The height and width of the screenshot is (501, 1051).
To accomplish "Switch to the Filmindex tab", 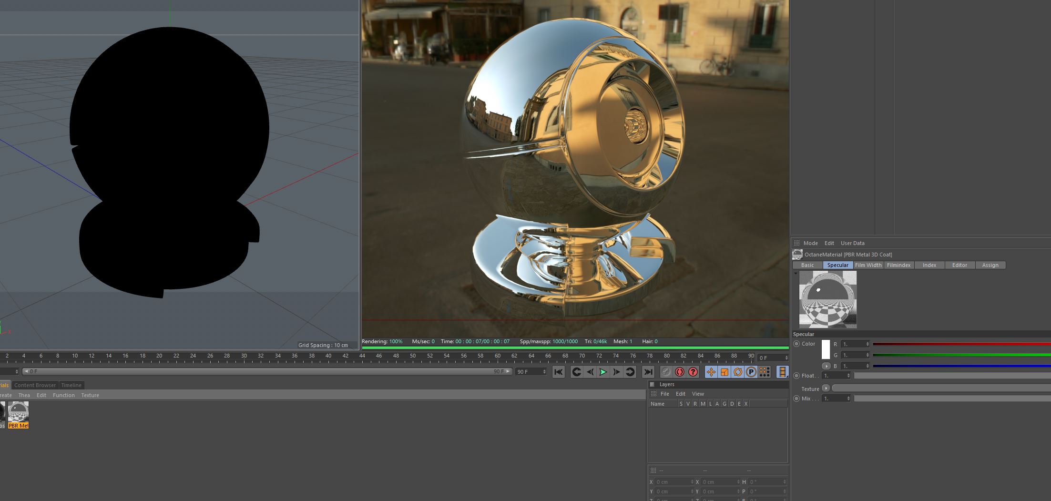I will click(899, 265).
